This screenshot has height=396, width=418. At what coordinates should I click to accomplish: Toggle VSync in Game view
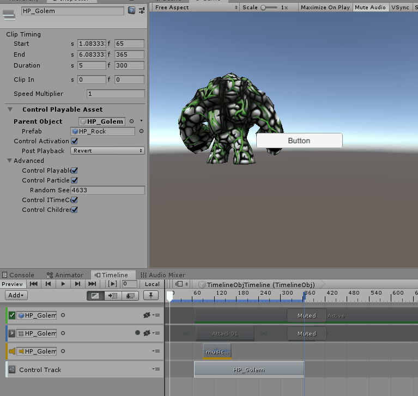tap(400, 8)
